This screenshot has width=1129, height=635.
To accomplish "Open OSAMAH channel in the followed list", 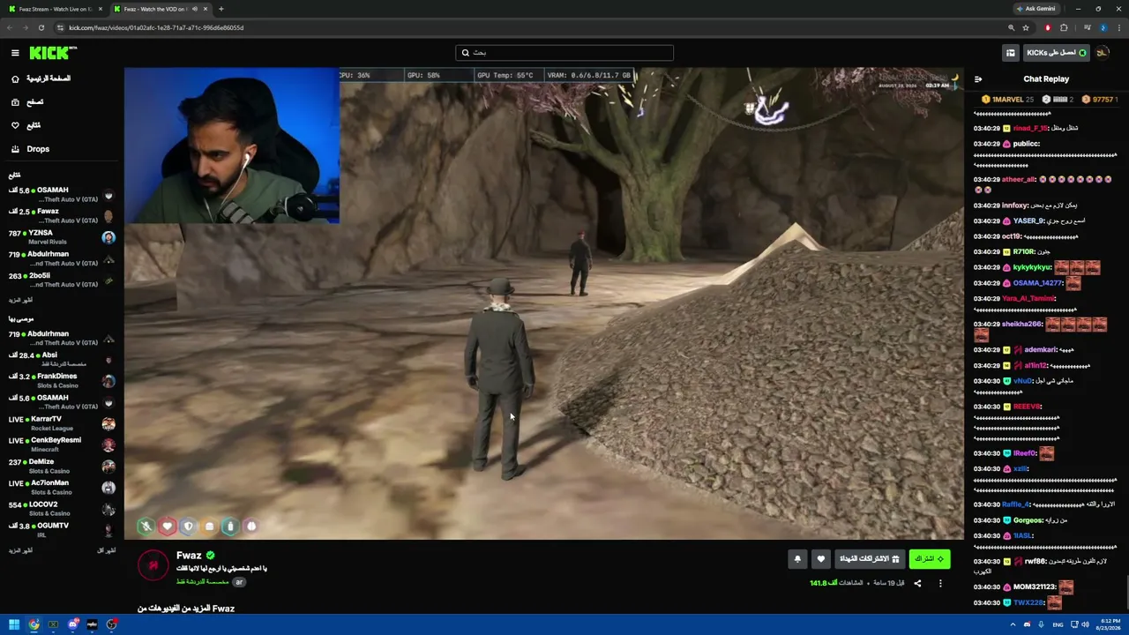I will (60, 194).
